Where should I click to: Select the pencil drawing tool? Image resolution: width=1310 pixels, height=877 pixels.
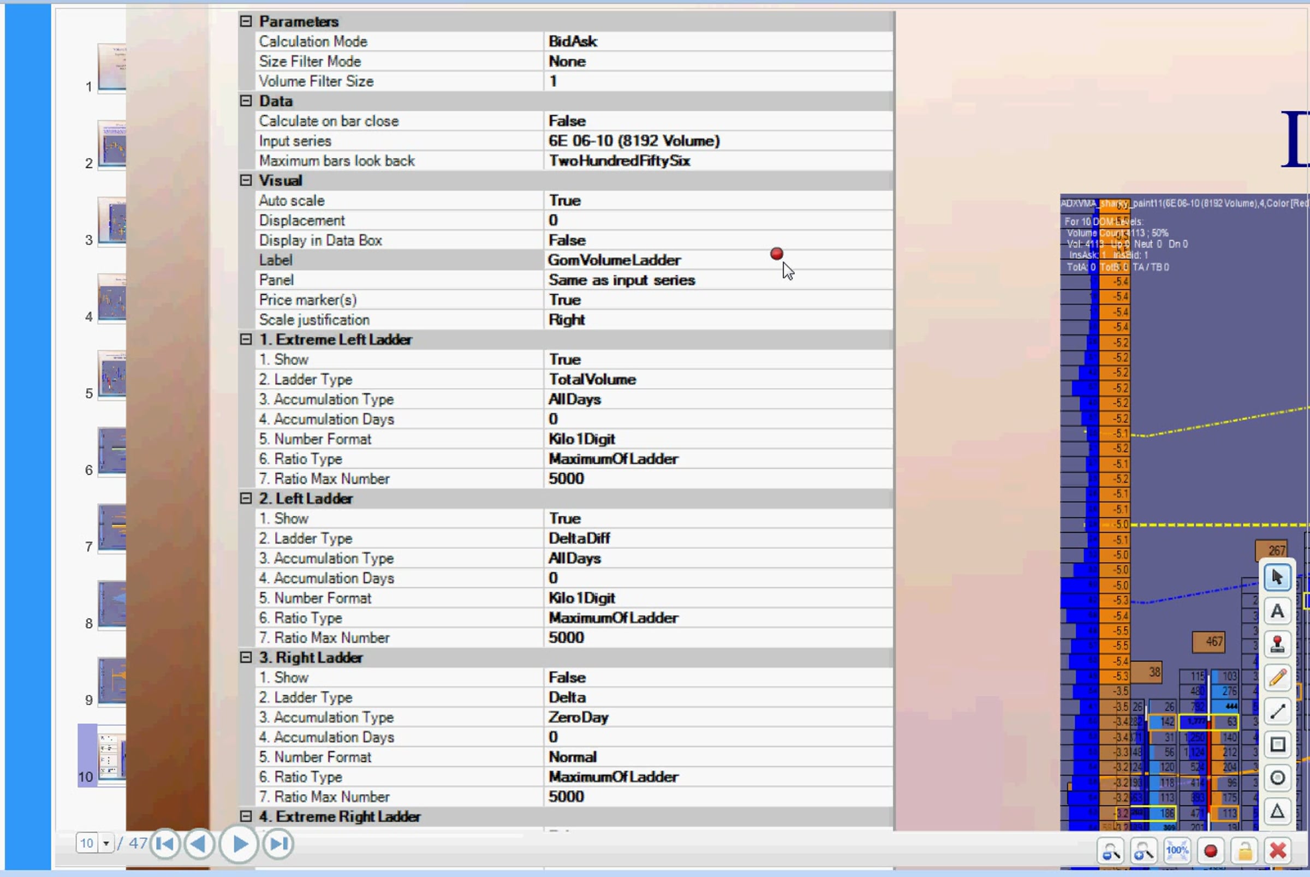click(1277, 678)
